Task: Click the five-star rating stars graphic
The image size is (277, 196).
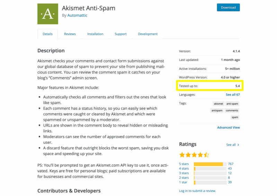Action: point(194,155)
